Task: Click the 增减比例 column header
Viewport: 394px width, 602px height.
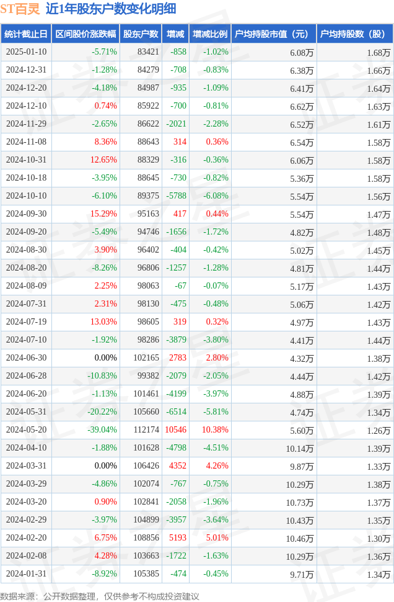Action: point(209,34)
